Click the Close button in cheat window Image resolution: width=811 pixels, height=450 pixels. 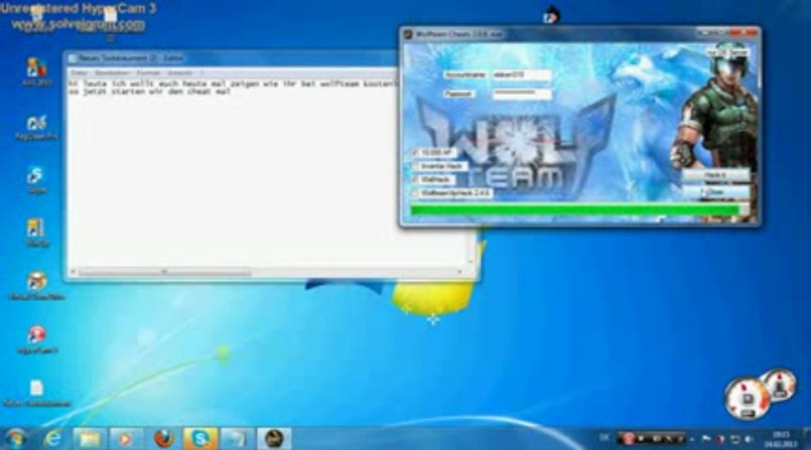(x=715, y=192)
